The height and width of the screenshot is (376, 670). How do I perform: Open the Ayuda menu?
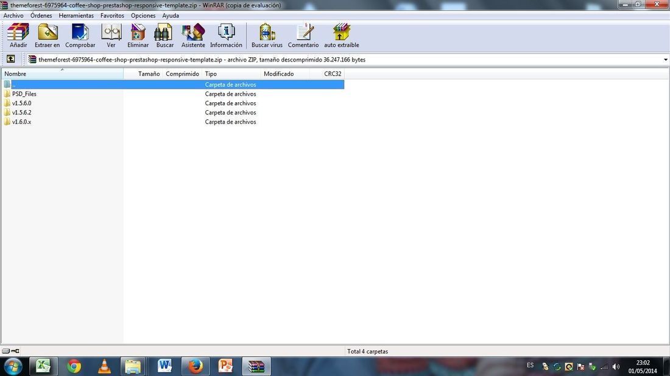(171, 15)
